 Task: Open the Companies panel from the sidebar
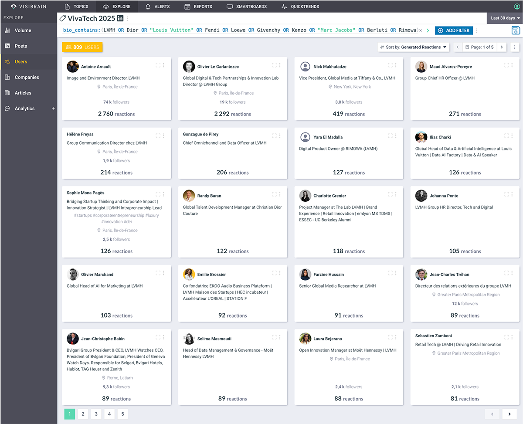pyautogui.click(x=26, y=77)
